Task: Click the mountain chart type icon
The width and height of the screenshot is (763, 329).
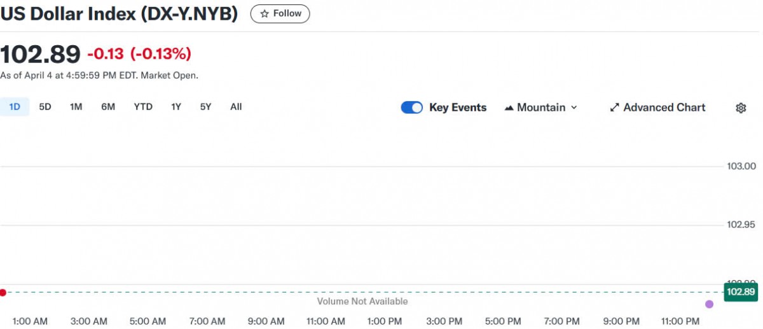Action: pyautogui.click(x=509, y=108)
